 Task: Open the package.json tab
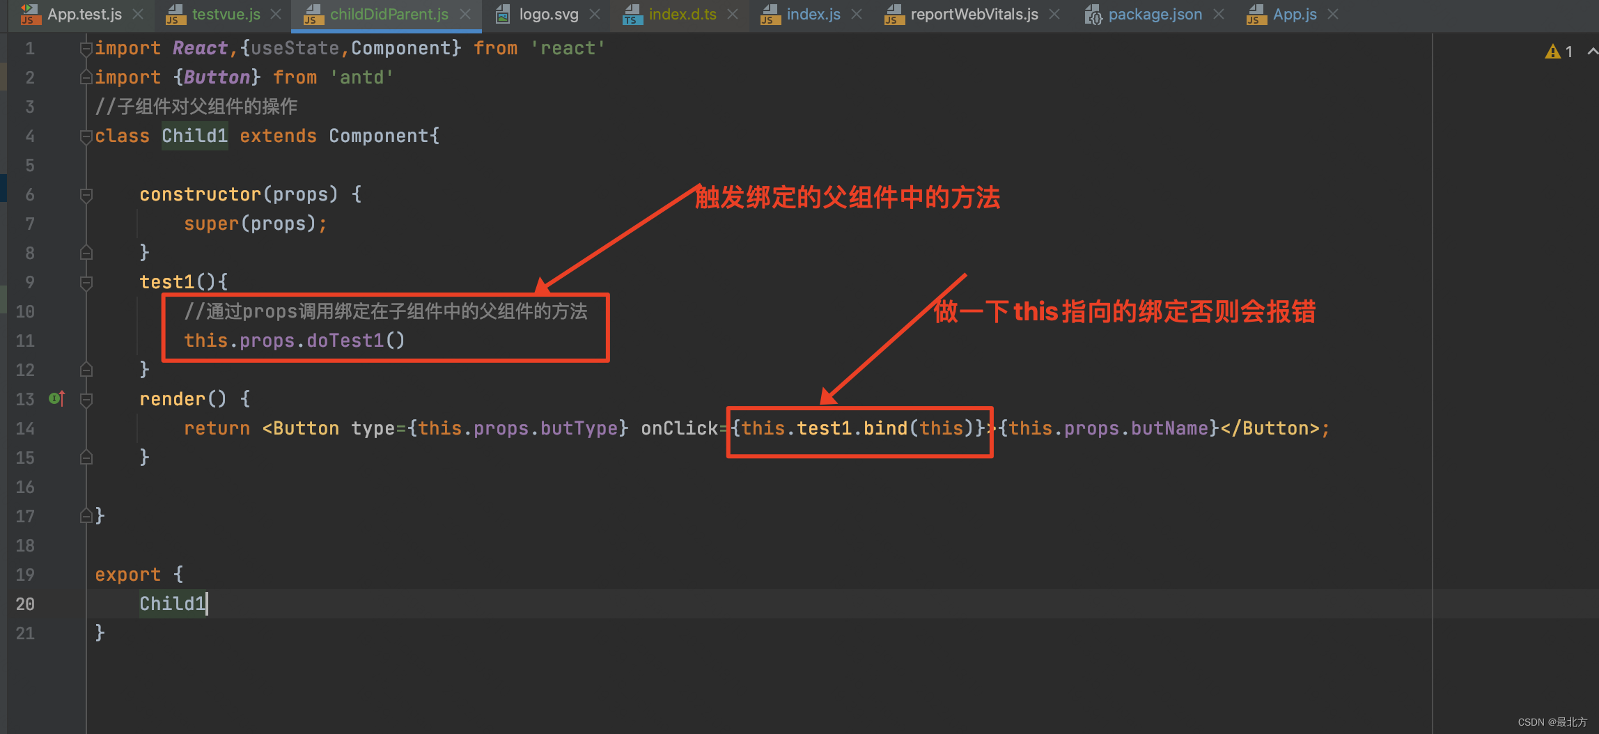coord(1155,14)
